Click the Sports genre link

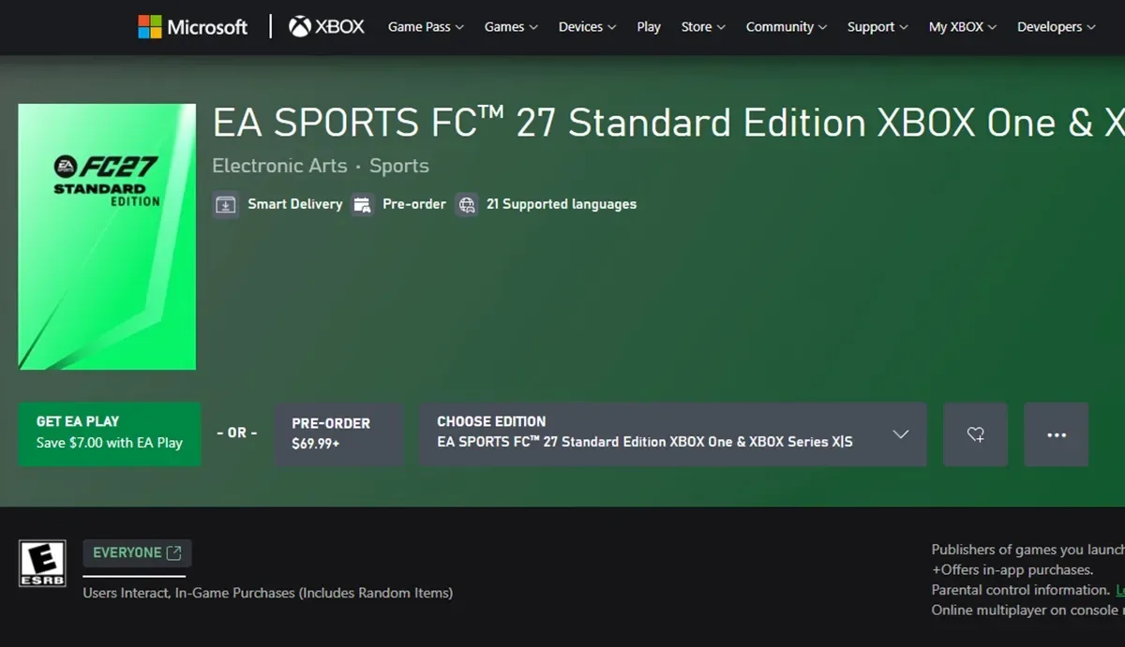click(x=398, y=166)
